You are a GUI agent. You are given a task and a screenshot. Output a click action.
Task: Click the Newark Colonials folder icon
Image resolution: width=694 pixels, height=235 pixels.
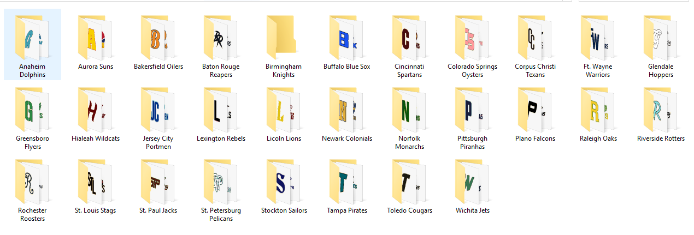(x=346, y=110)
